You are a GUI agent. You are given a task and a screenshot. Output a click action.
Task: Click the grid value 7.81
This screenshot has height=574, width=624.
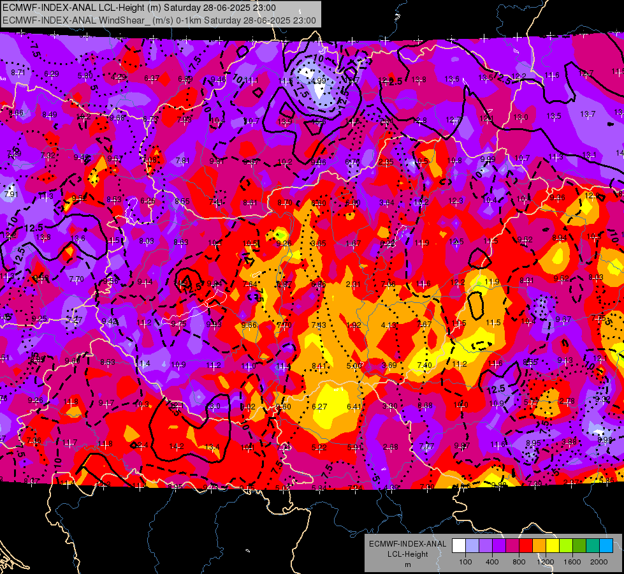183,161
